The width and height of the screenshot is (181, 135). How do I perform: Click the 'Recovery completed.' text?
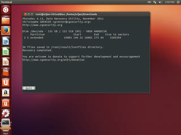coord(37,50)
